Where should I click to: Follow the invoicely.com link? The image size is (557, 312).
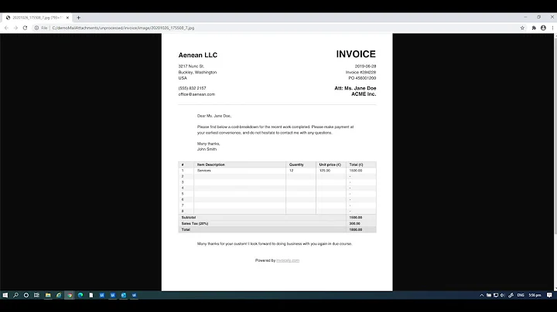[x=288, y=260]
